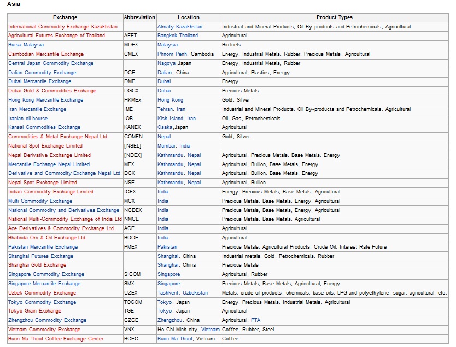This screenshot has height=347, width=456.
Task: Follow the Hong Kong location link
Action: click(171, 100)
